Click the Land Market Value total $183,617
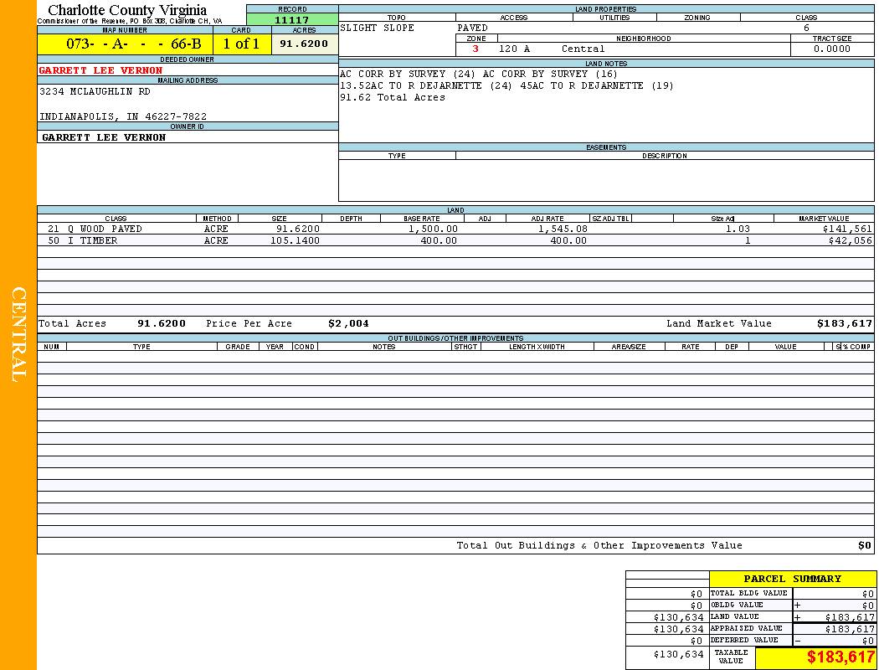879x670 pixels. 844,323
